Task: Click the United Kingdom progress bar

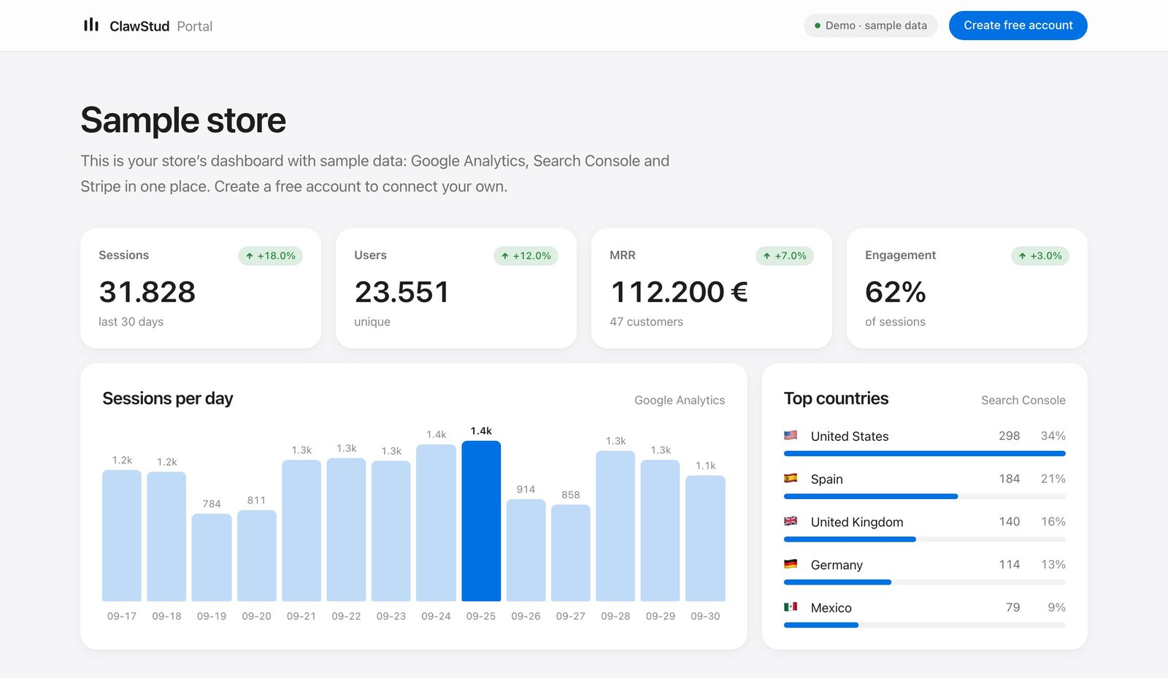Action: (925, 539)
